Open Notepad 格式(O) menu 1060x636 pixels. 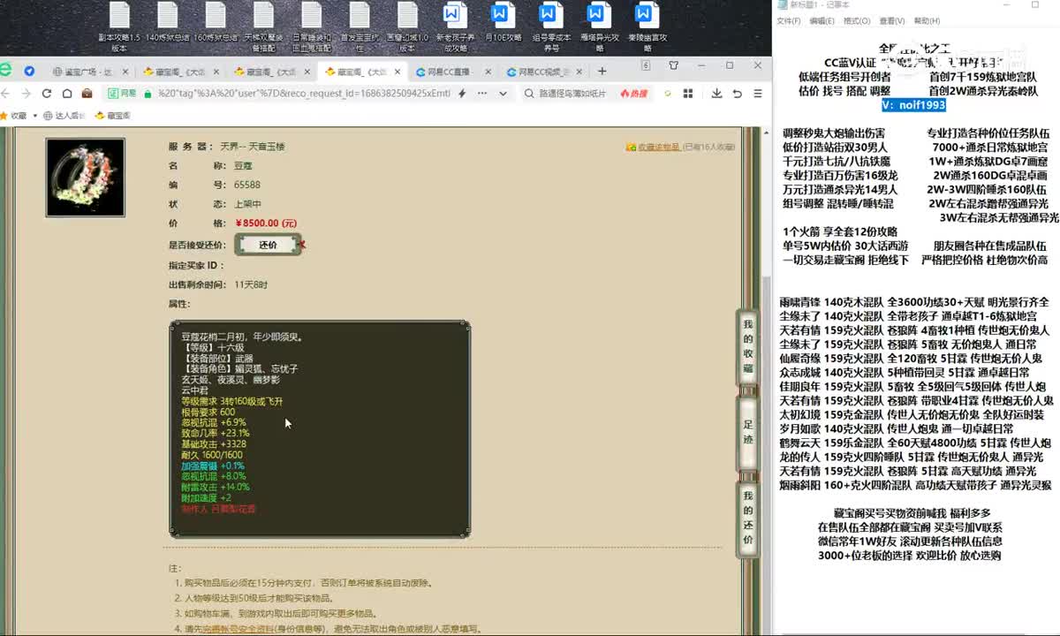click(856, 21)
